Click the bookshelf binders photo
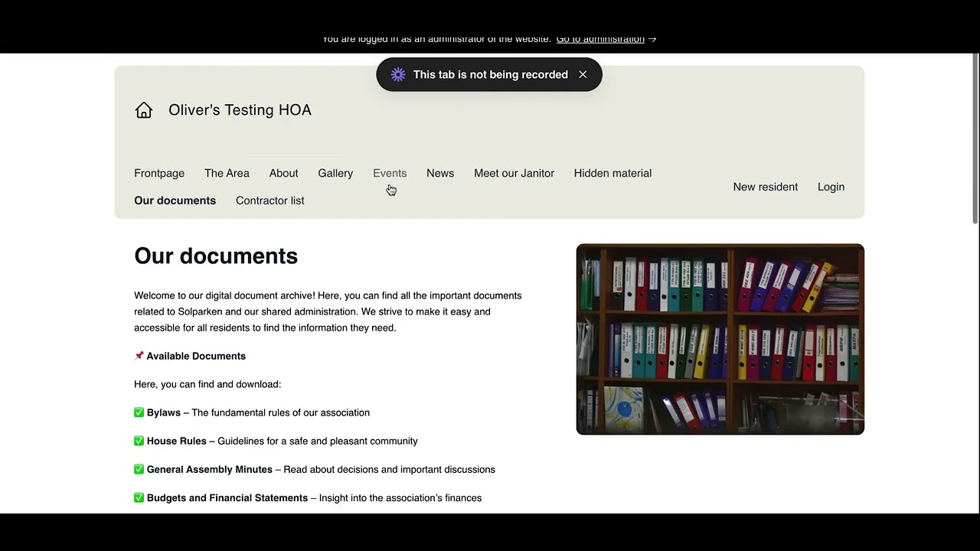The height and width of the screenshot is (551, 980). pyautogui.click(x=720, y=339)
